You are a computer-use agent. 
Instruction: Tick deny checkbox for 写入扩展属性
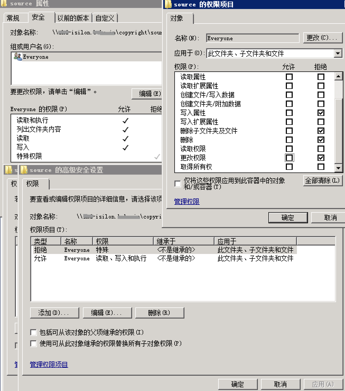pos(321,122)
